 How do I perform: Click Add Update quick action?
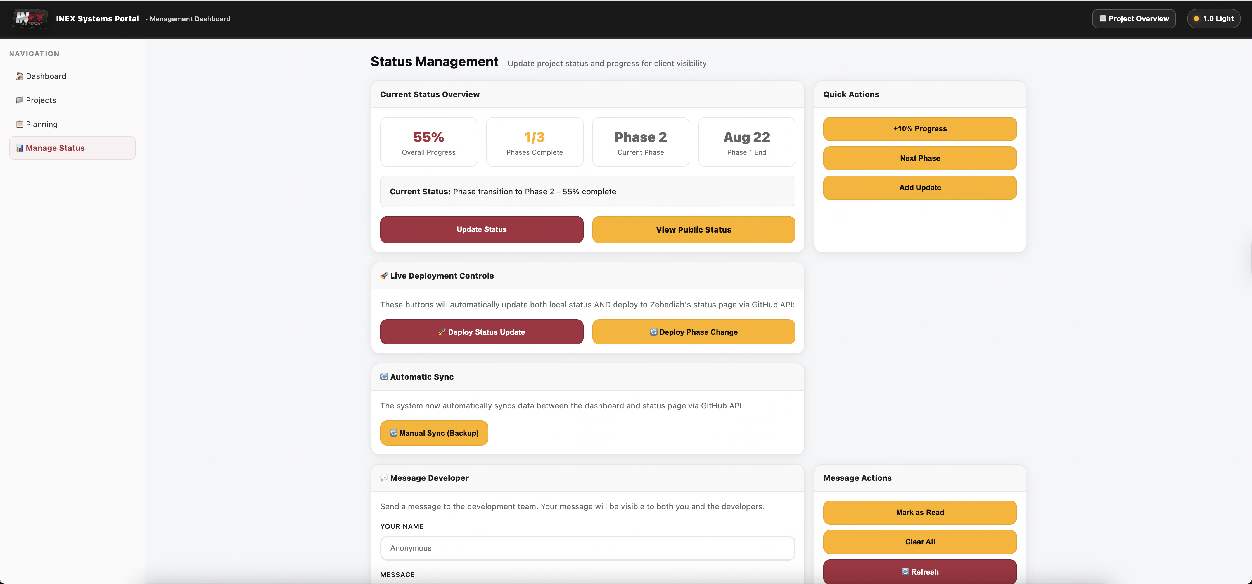(919, 187)
